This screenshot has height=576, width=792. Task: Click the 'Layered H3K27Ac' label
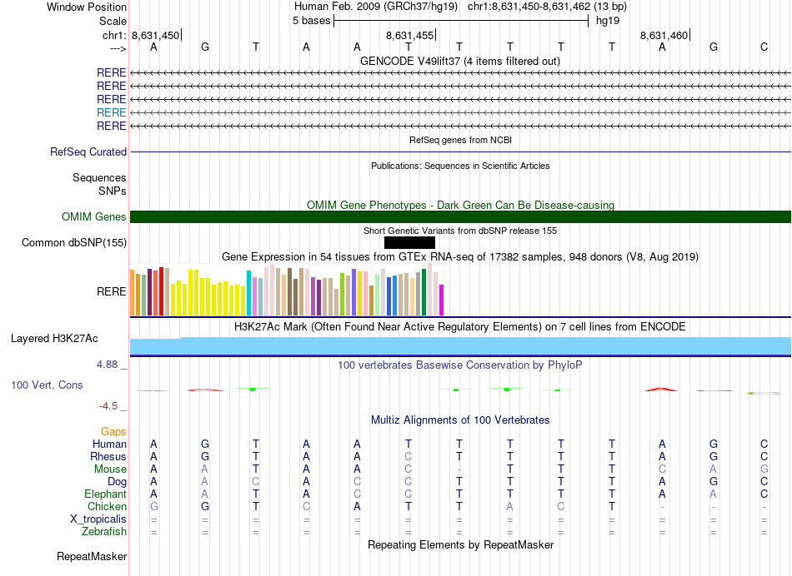pos(54,339)
